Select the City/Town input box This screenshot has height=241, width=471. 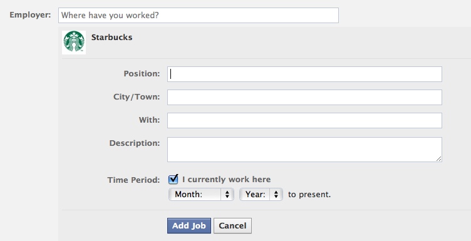(304, 97)
